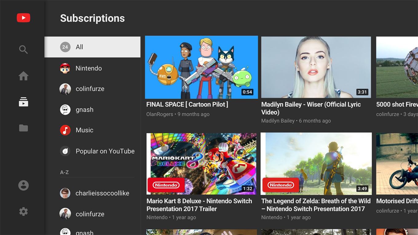Click the 24 badge beside All
The width and height of the screenshot is (418, 235).
(65, 47)
